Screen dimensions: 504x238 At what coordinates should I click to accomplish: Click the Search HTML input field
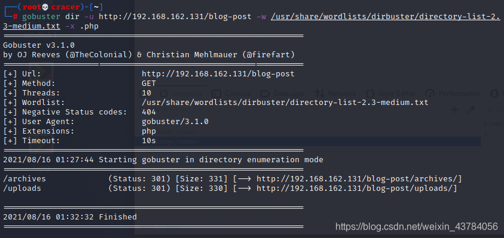pos(289,110)
